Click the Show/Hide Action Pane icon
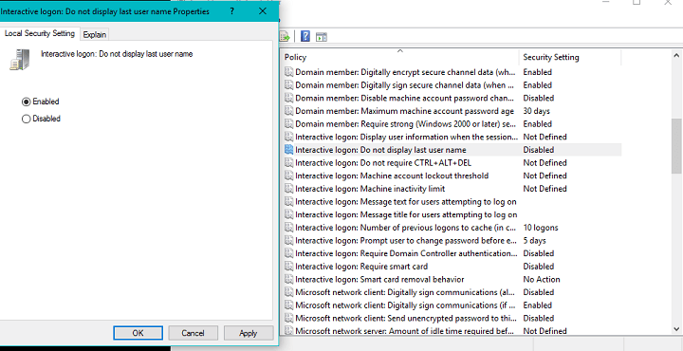This screenshot has width=683, height=351. click(x=322, y=37)
